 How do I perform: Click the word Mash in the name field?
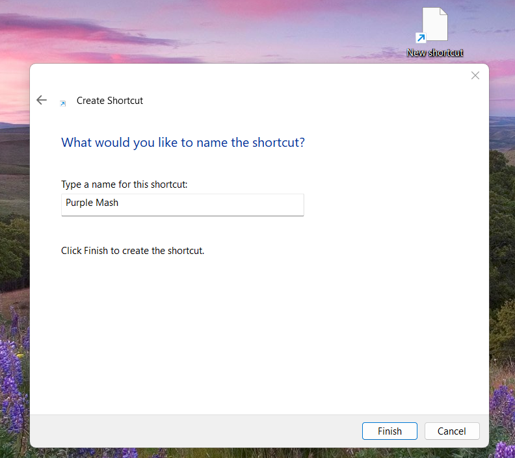point(107,203)
